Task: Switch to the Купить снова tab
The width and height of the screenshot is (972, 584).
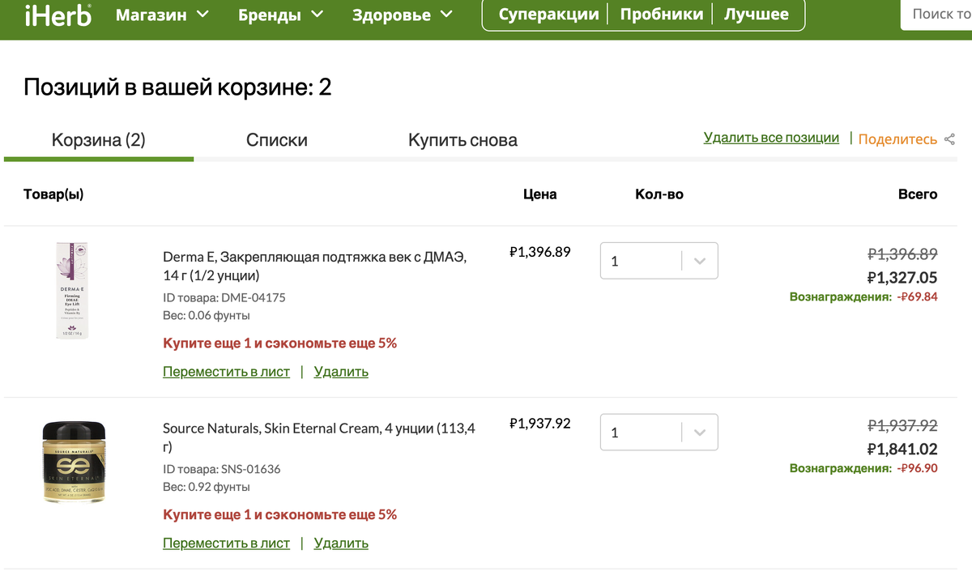Action: pyautogui.click(x=463, y=140)
